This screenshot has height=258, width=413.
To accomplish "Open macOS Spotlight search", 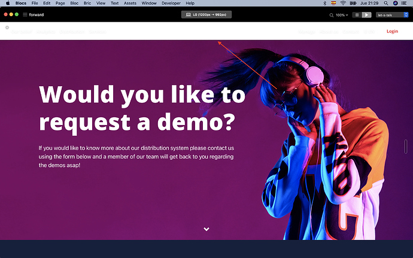I will click(386, 4).
